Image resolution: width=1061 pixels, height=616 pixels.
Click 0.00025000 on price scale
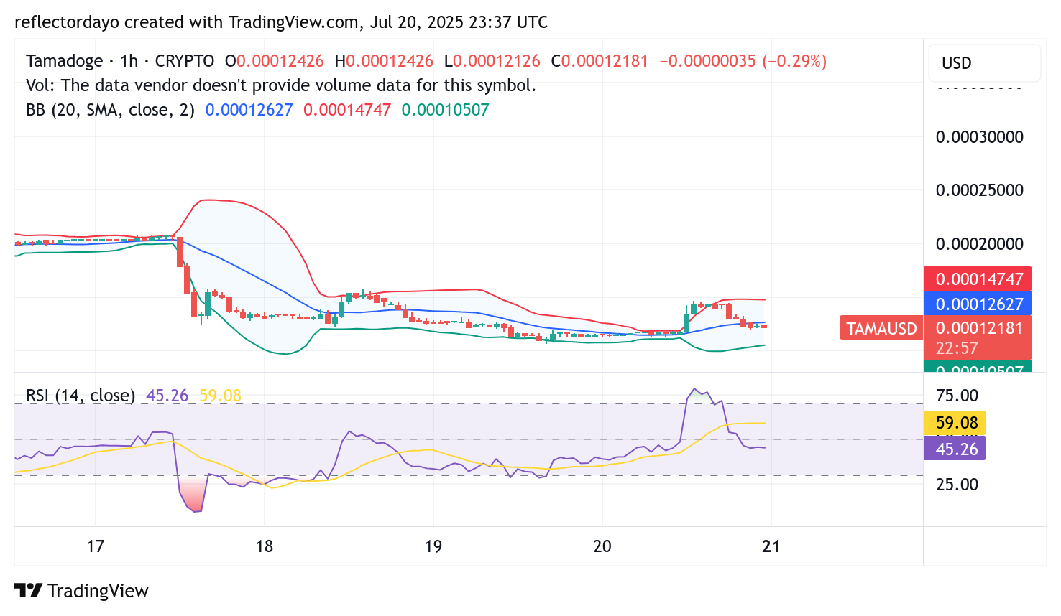[x=979, y=190]
